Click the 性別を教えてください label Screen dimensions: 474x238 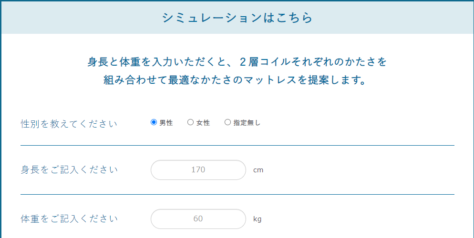(x=69, y=124)
